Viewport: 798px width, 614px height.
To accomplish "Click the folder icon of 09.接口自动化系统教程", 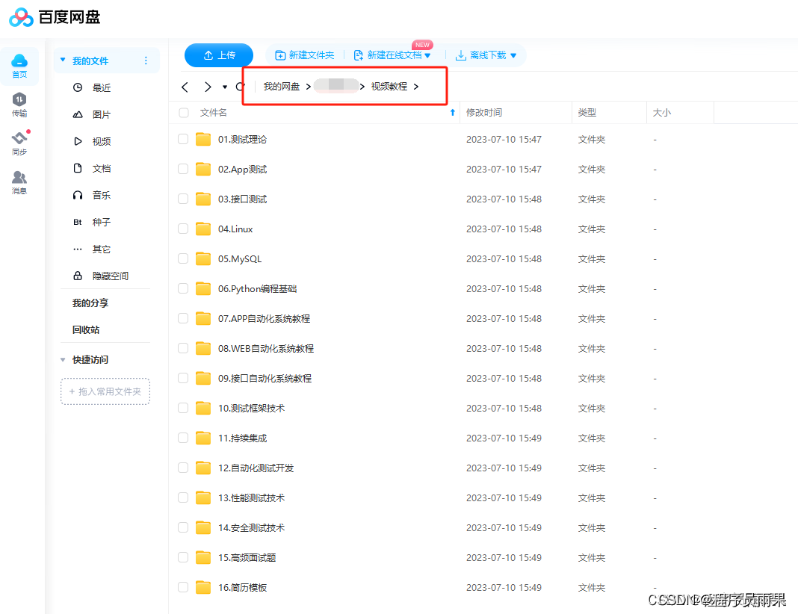I will [x=203, y=378].
